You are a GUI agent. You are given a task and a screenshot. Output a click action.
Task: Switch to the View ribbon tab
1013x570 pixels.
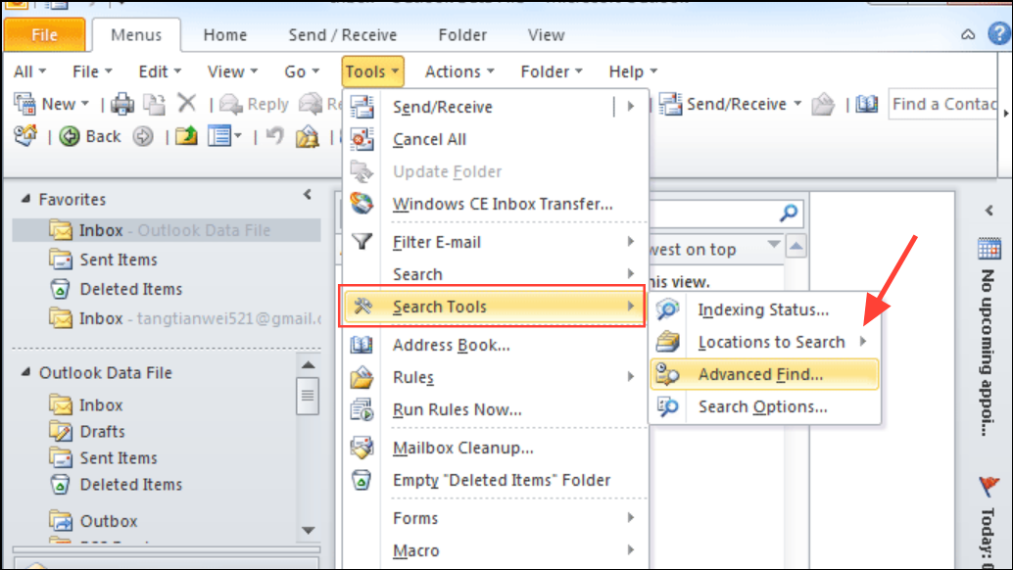click(546, 35)
